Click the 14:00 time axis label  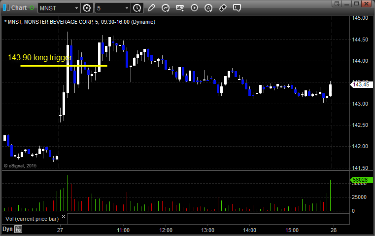(x=250, y=230)
